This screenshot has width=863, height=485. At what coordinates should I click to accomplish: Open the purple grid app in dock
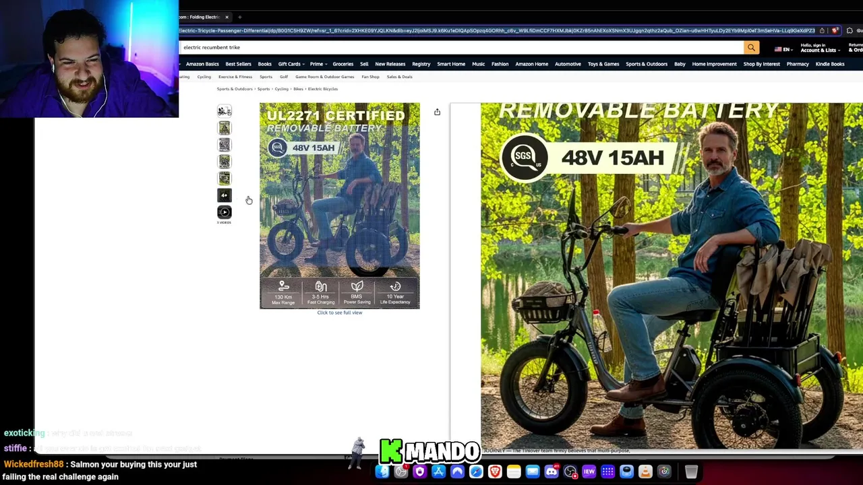coord(607,472)
